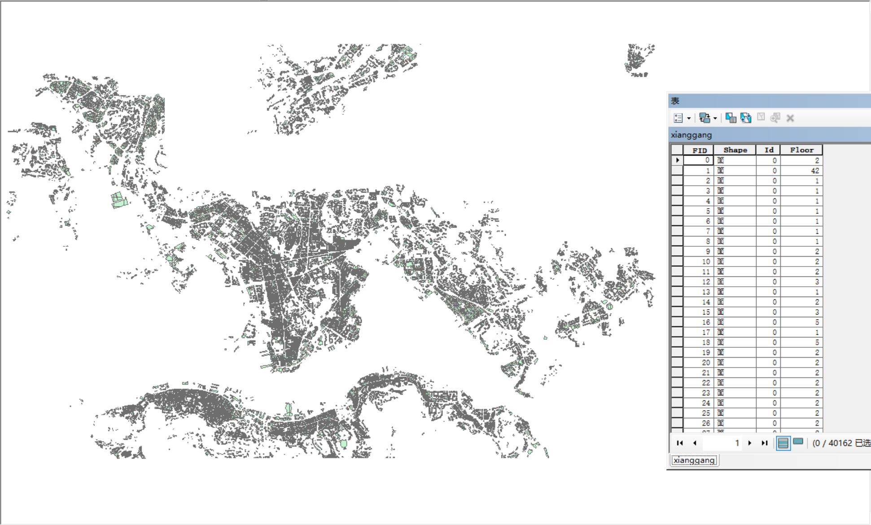Viewport: 871px width, 525px height.
Task: Click the Id column header
Action: (768, 150)
